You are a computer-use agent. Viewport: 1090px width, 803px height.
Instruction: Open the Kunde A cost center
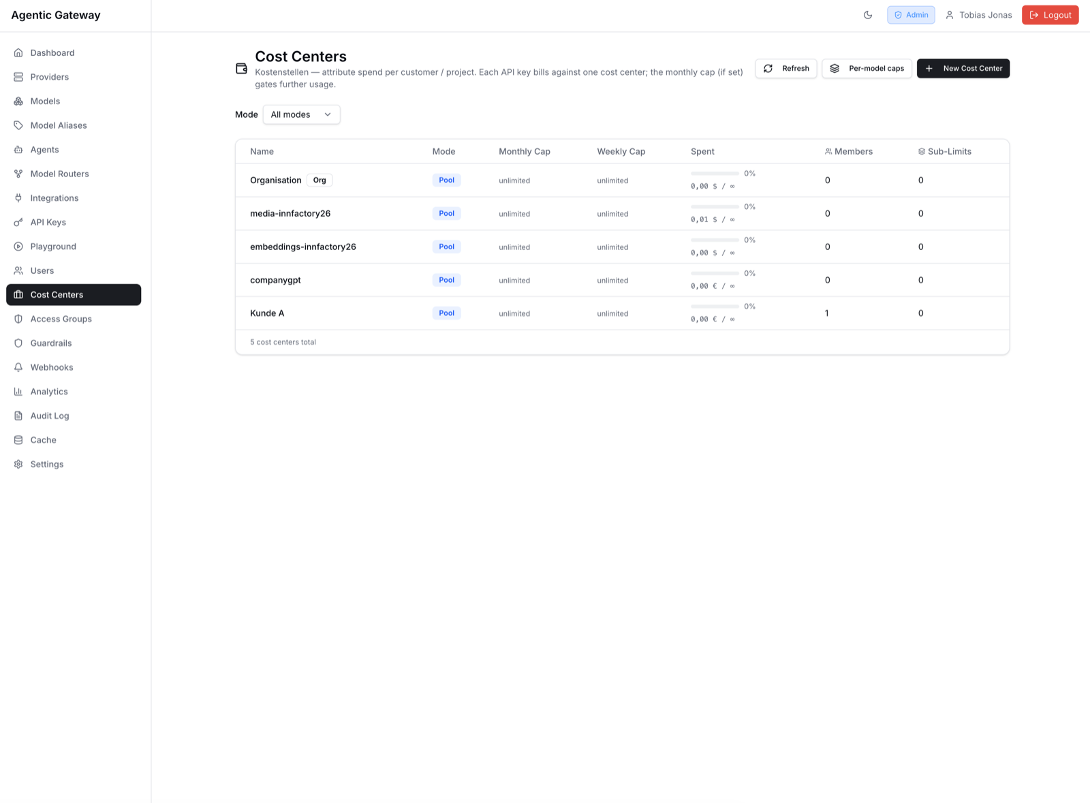coord(622,313)
